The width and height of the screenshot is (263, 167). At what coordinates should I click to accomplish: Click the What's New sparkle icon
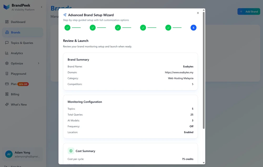7,104
